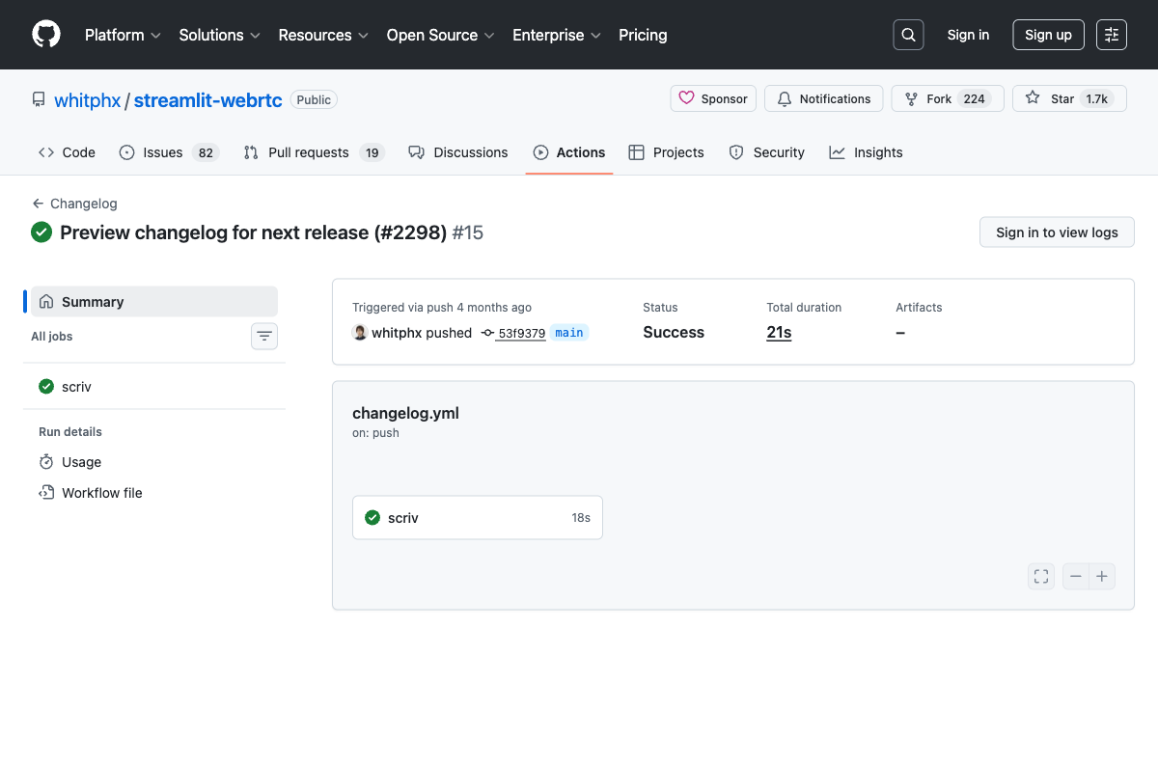Screen dimensions: 1158x764
Task: Click Sign in to view logs
Action: (1057, 232)
